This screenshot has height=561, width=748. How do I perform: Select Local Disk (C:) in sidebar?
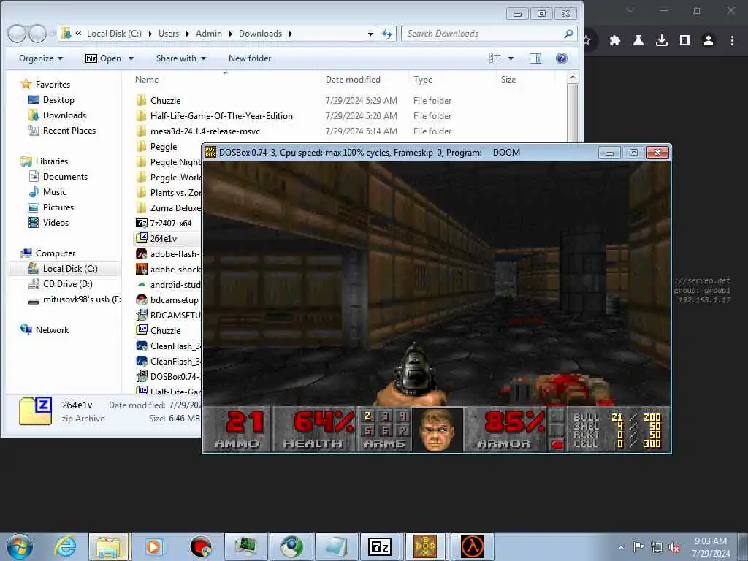[69, 269]
